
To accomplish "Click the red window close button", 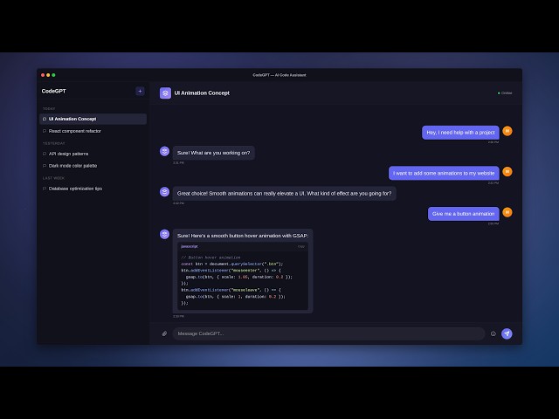I will click(x=43, y=75).
